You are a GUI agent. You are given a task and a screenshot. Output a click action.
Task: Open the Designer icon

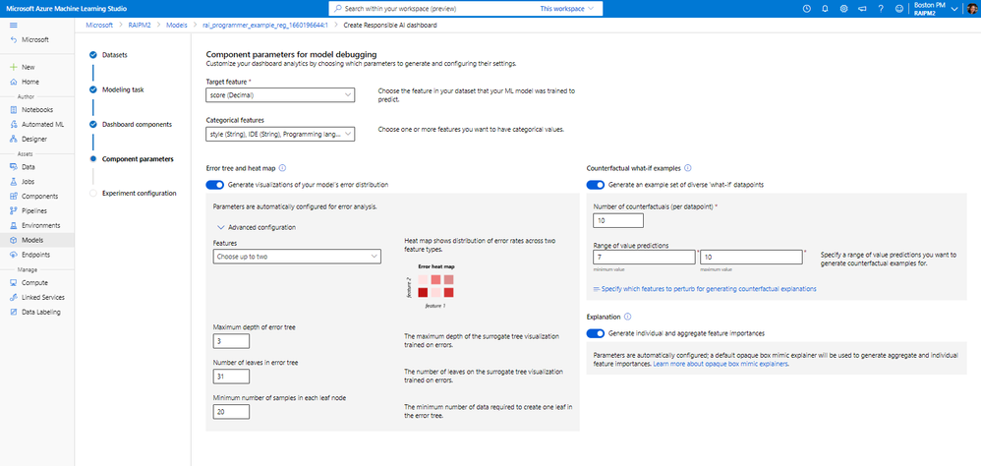tap(14, 139)
